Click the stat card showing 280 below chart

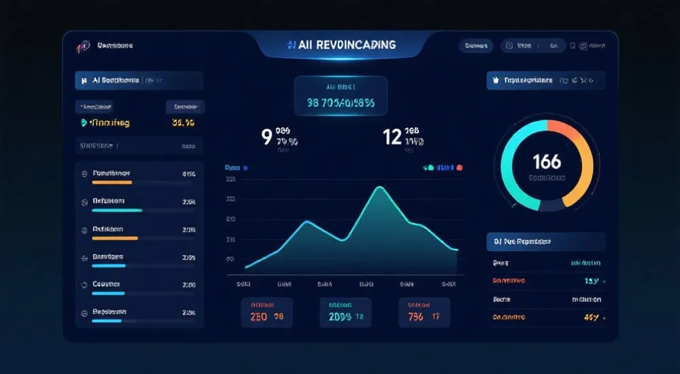(267, 313)
